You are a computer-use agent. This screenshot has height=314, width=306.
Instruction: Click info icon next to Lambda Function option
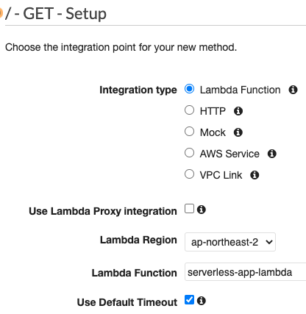tap(293, 90)
